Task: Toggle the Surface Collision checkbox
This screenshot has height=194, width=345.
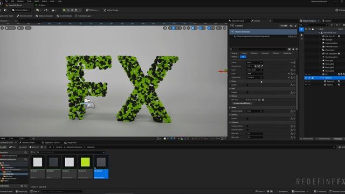Action: [x=247, y=126]
